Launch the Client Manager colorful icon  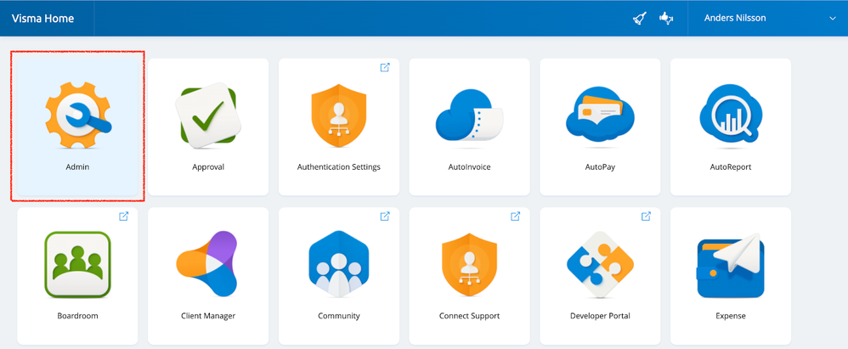pyautogui.click(x=207, y=263)
